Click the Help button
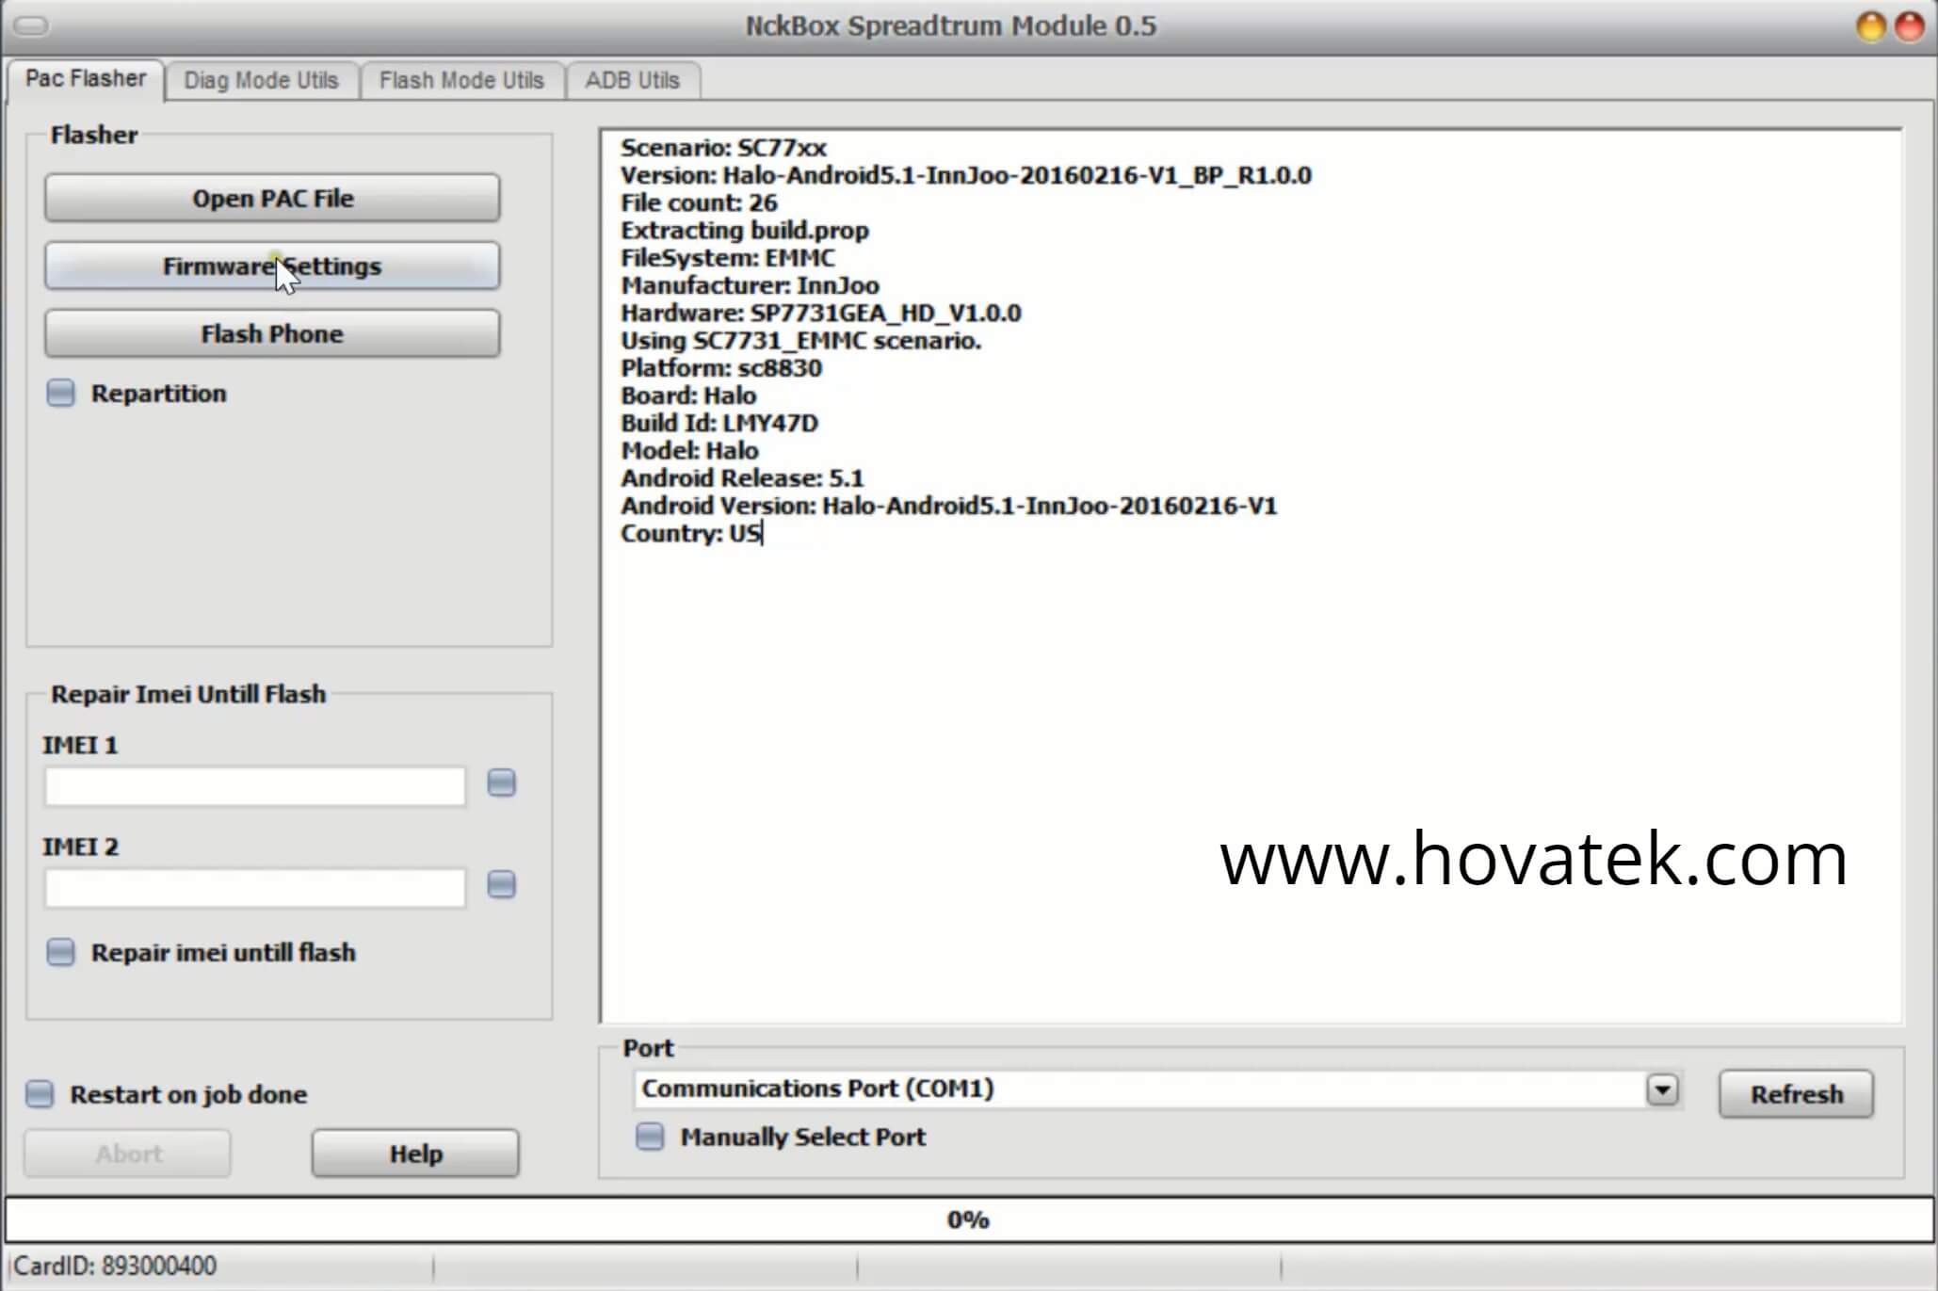Image resolution: width=1938 pixels, height=1291 pixels. [x=415, y=1154]
